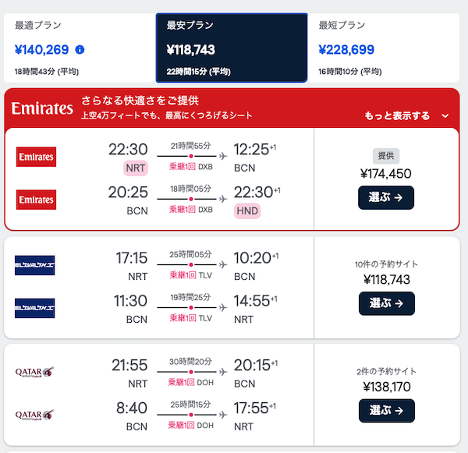Click the Emirates logo on the 20:25 return flight
This screenshot has width=468, height=453.
point(36,200)
